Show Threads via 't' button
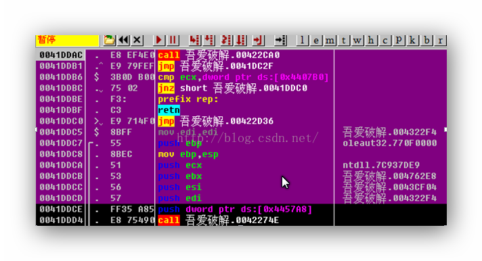Screen dimensions: 482x261 (344, 40)
